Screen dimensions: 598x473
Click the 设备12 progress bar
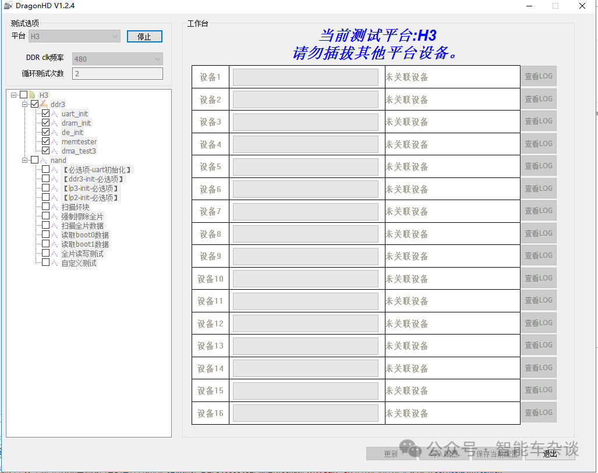click(306, 323)
